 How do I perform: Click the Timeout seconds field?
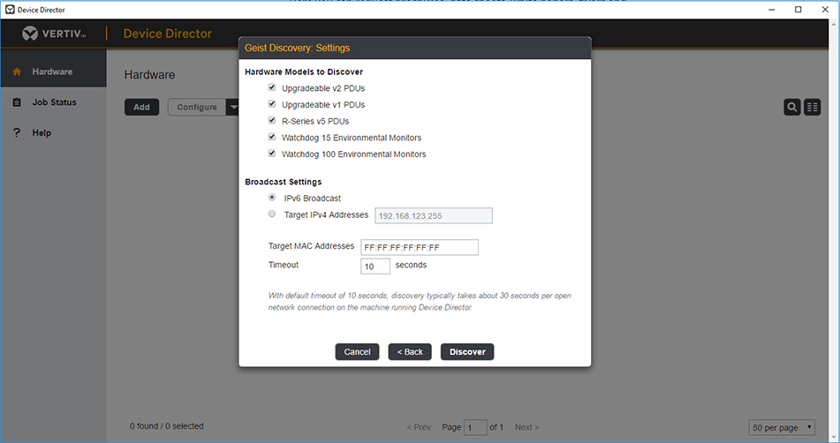pyautogui.click(x=375, y=266)
